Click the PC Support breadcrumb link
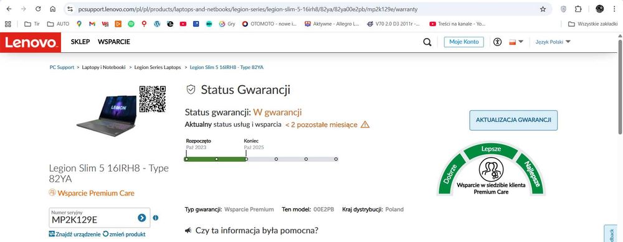Image resolution: width=623 pixels, height=242 pixels. click(x=62, y=67)
